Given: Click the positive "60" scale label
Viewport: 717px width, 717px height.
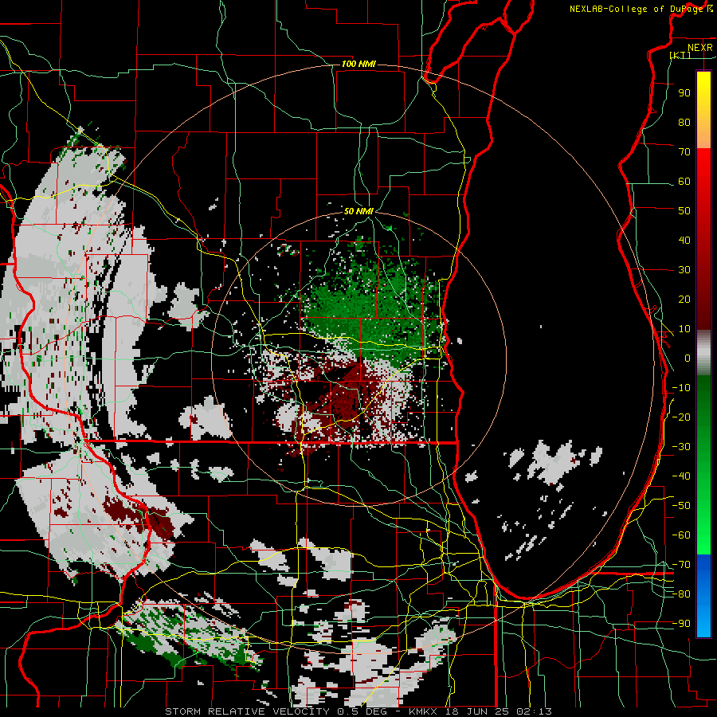Looking at the screenshot, I should coord(684,181).
